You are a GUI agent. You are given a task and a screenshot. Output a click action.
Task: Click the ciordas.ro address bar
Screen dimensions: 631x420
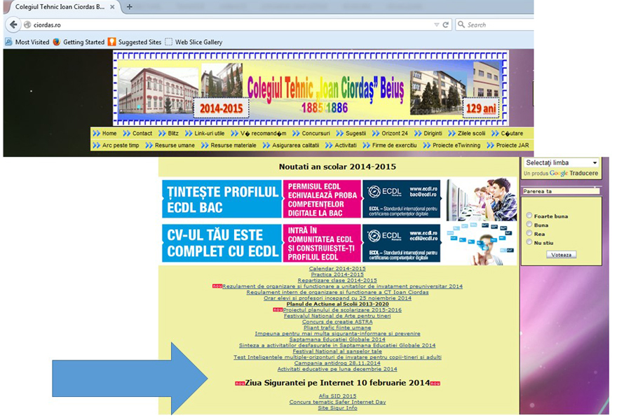click(237, 25)
